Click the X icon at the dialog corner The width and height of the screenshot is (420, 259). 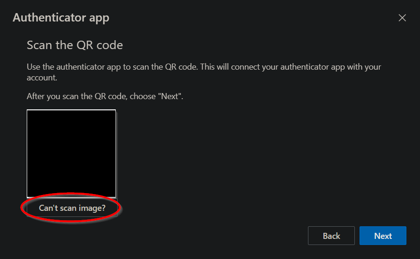[x=402, y=18]
